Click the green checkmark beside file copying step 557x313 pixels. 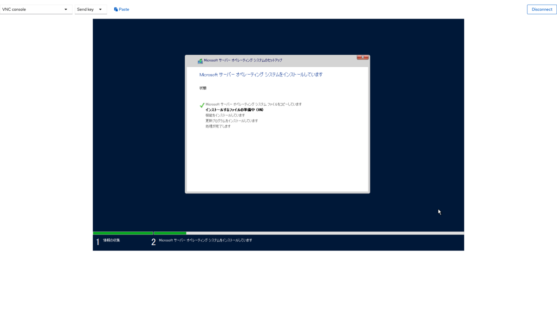coord(202,105)
